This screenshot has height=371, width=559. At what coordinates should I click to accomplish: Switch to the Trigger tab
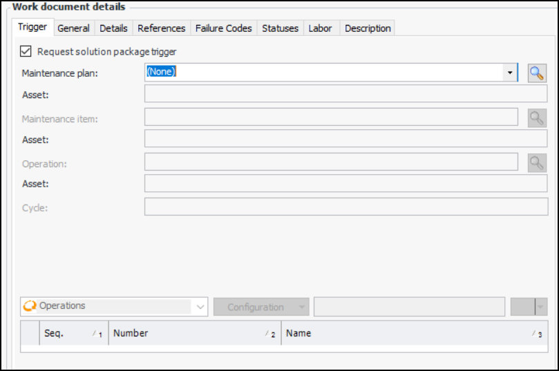pos(32,27)
